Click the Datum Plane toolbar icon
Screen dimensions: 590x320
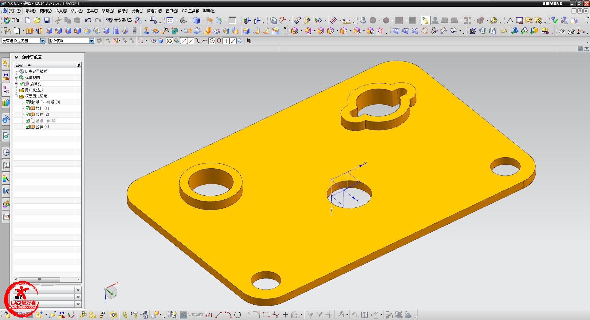17,31
